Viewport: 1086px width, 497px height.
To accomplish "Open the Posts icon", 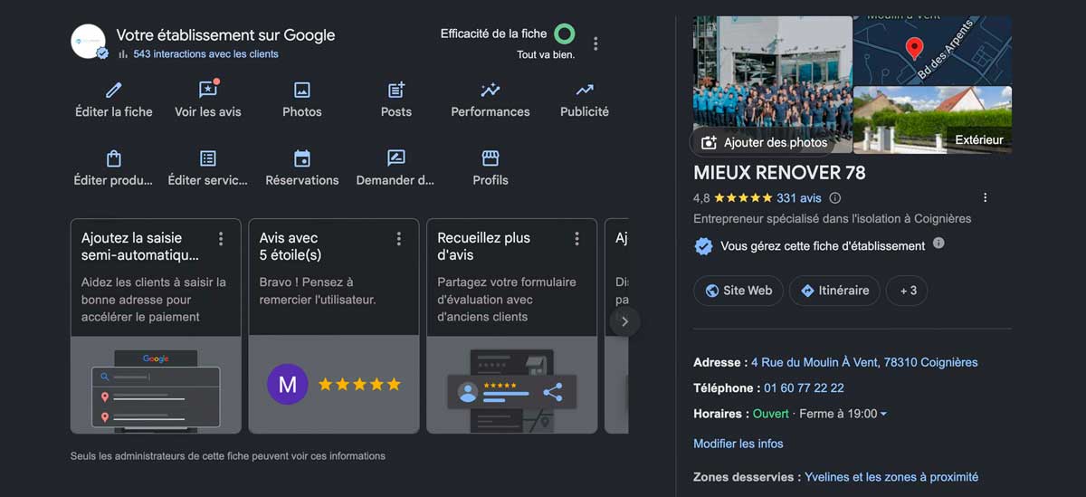I will click(396, 90).
